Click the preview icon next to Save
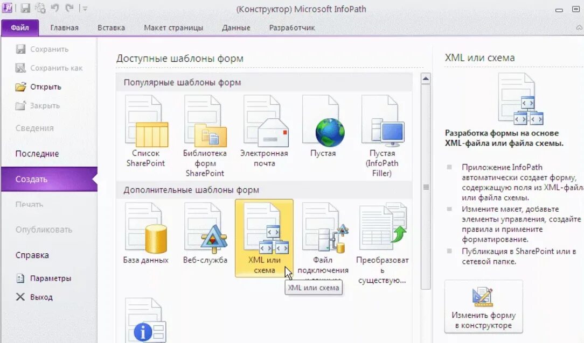 [x=40, y=8]
